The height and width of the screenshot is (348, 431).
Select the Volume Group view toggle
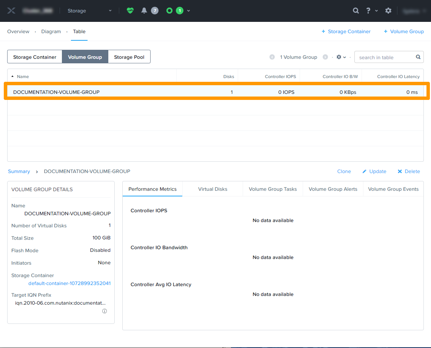tap(85, 57)
